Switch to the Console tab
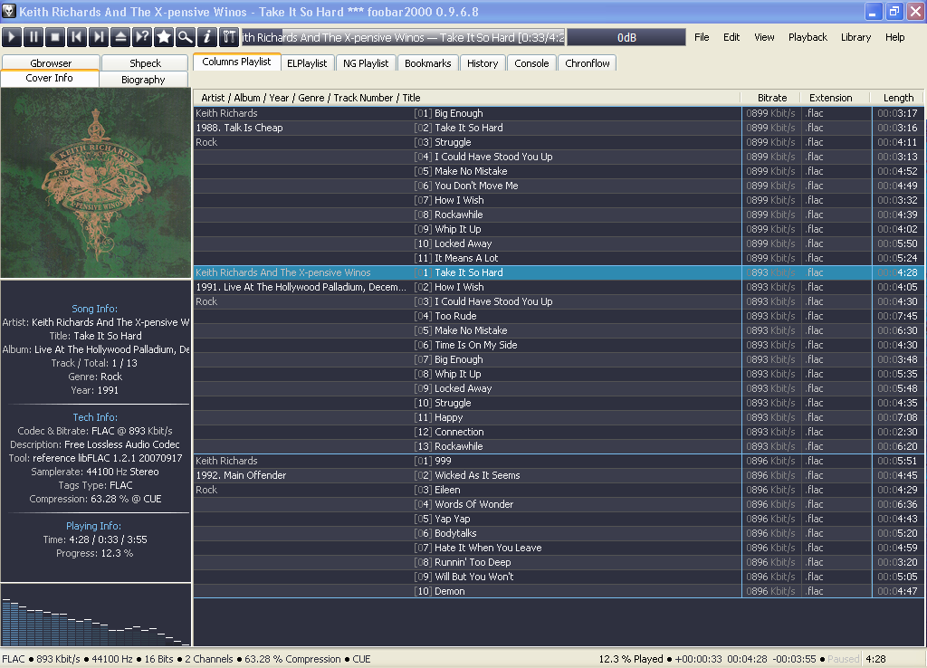 (x=531, y=63)
